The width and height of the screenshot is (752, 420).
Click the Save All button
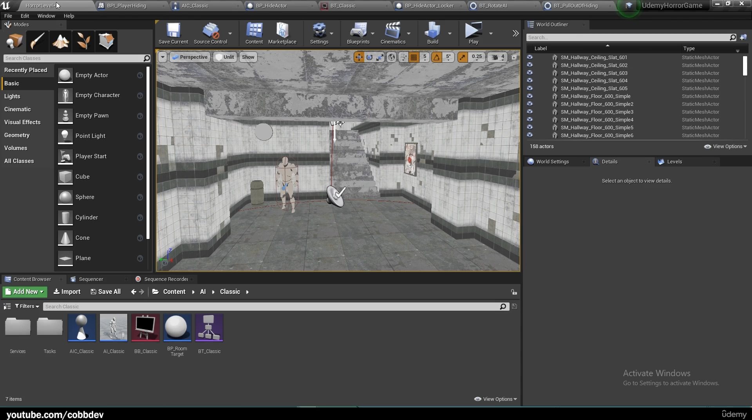[105, 292]
